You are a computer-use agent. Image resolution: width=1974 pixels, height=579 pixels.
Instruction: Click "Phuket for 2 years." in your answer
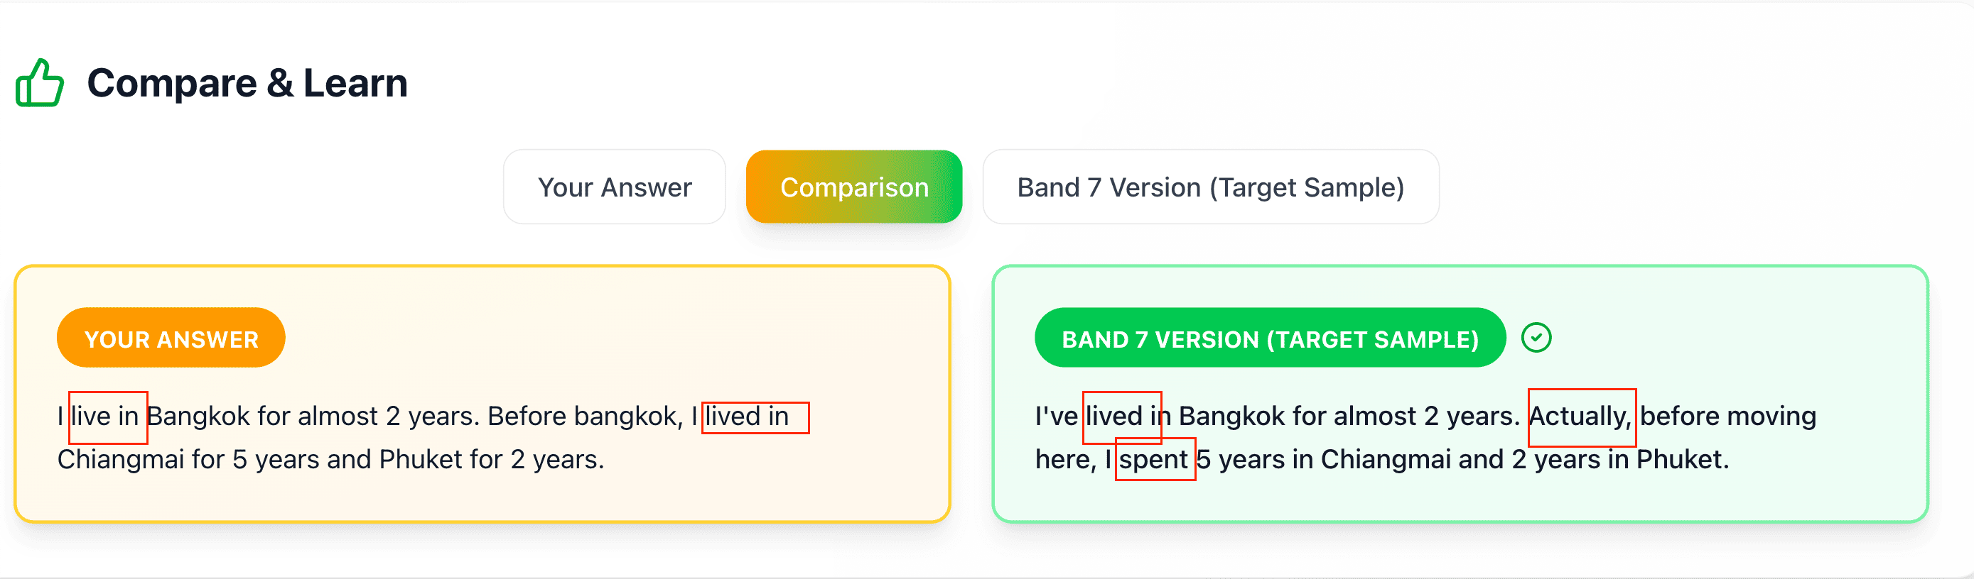click(x=492, y=460)
